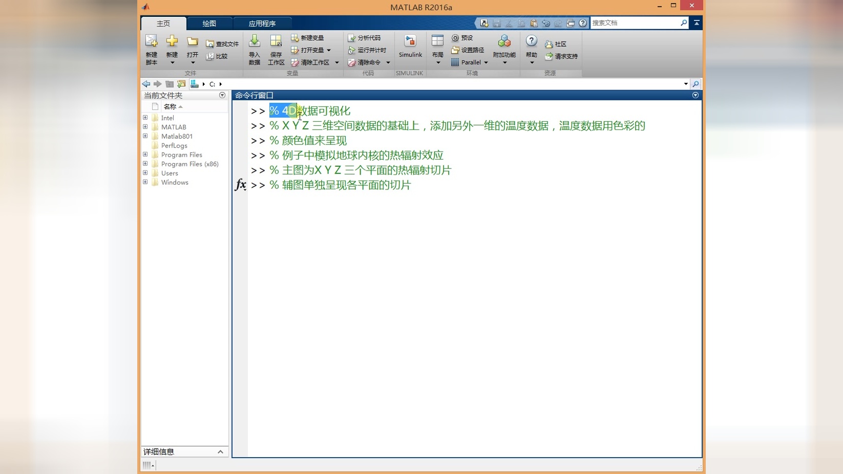Click the 社区 (Community) link
Screen dimensions: 843x474
point(556,44)
